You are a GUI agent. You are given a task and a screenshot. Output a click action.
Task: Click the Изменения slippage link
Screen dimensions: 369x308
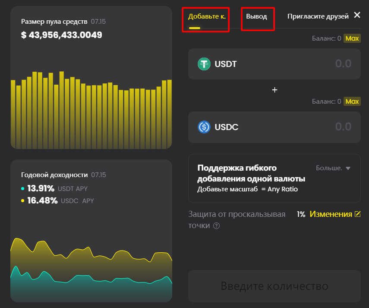click(331, 214)
